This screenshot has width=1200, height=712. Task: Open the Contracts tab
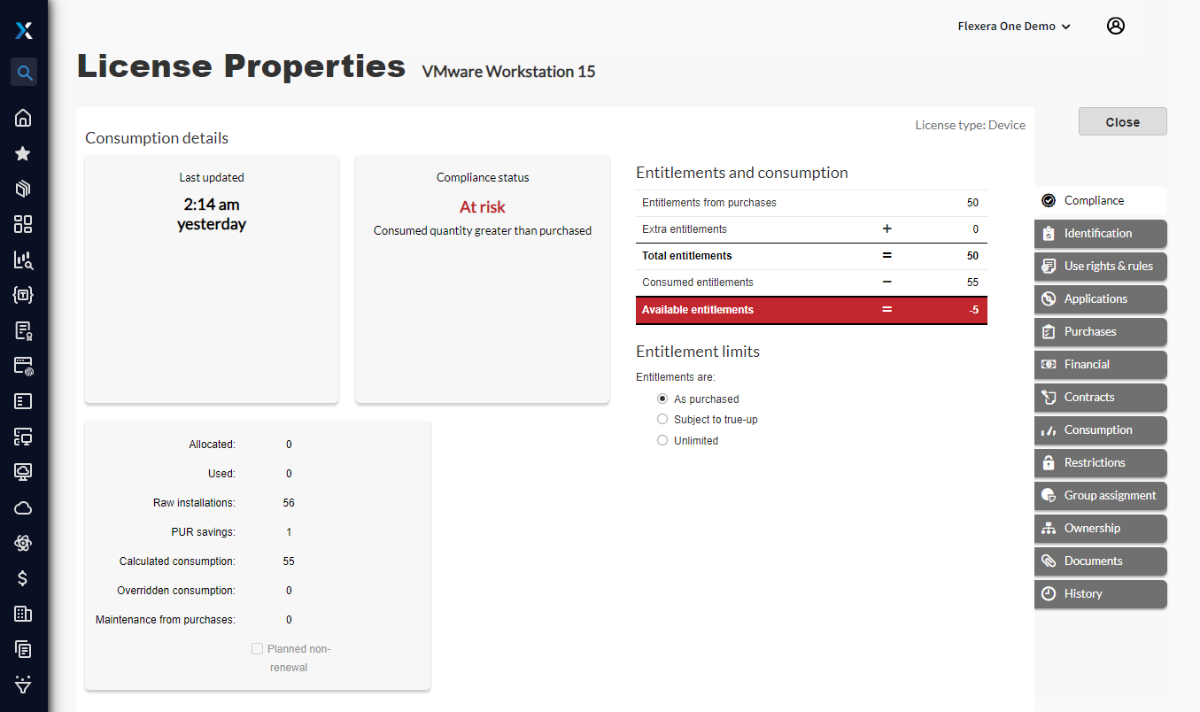pyautogui.click(x=1100, y=398)
